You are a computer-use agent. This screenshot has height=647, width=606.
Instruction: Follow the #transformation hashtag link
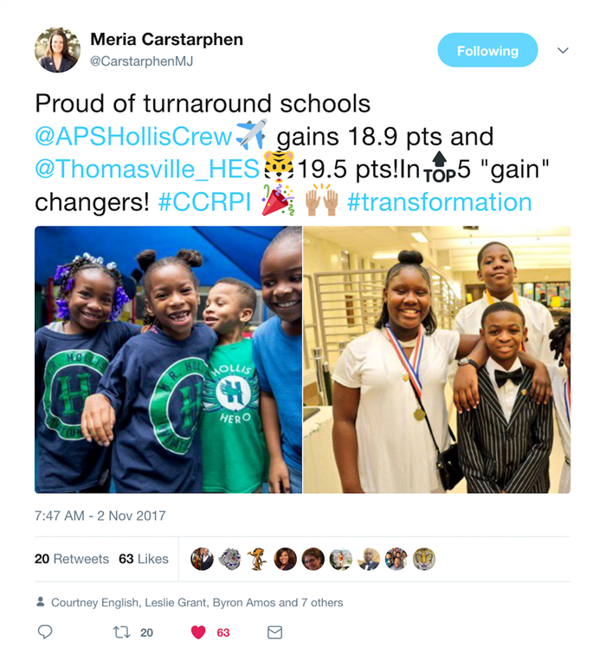440,202
